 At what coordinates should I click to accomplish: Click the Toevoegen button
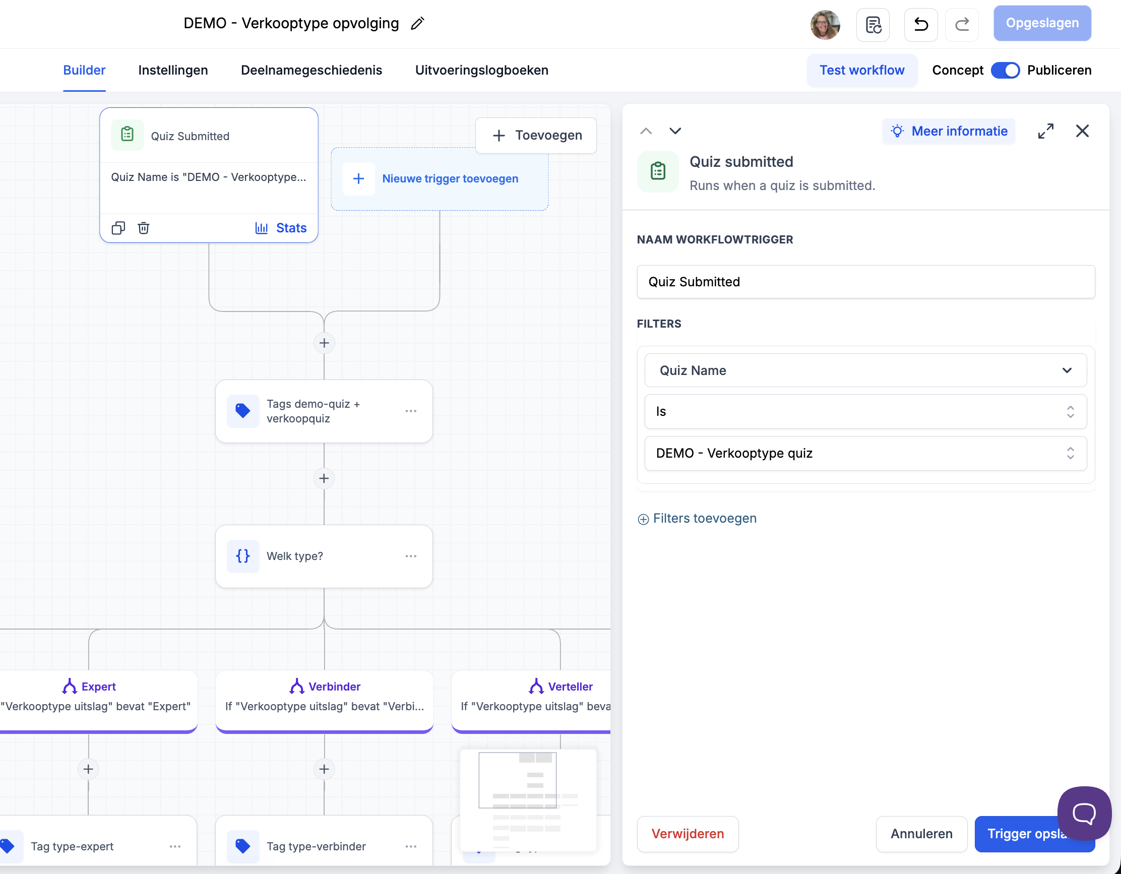536,136
